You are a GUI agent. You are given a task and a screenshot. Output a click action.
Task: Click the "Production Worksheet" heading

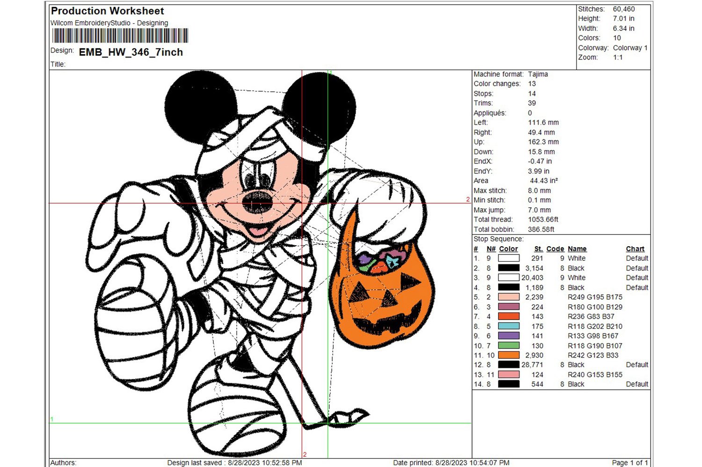pyautogui.click(x=107, y=11)
